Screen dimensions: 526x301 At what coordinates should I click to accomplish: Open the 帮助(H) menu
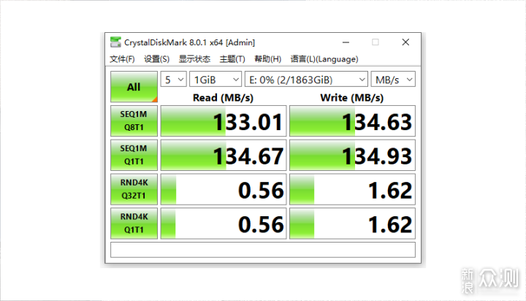(267, 59)
